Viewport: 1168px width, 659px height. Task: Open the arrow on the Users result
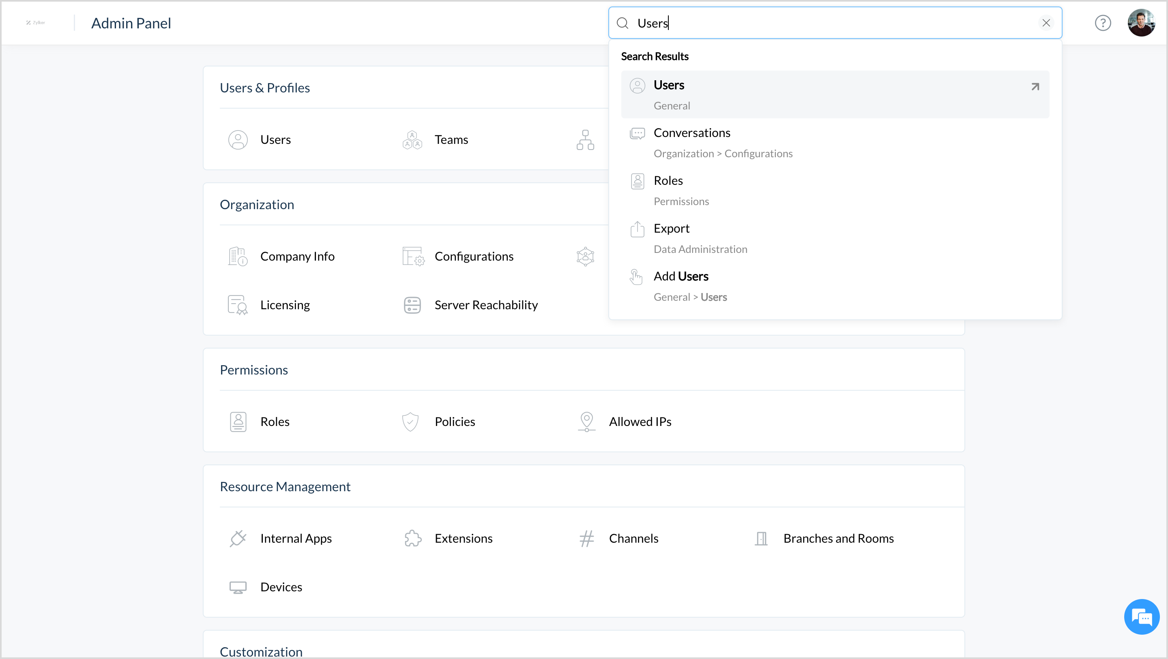[x=1035, y=87]
